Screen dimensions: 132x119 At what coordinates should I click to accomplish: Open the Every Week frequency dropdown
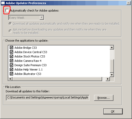pos(26,18)
